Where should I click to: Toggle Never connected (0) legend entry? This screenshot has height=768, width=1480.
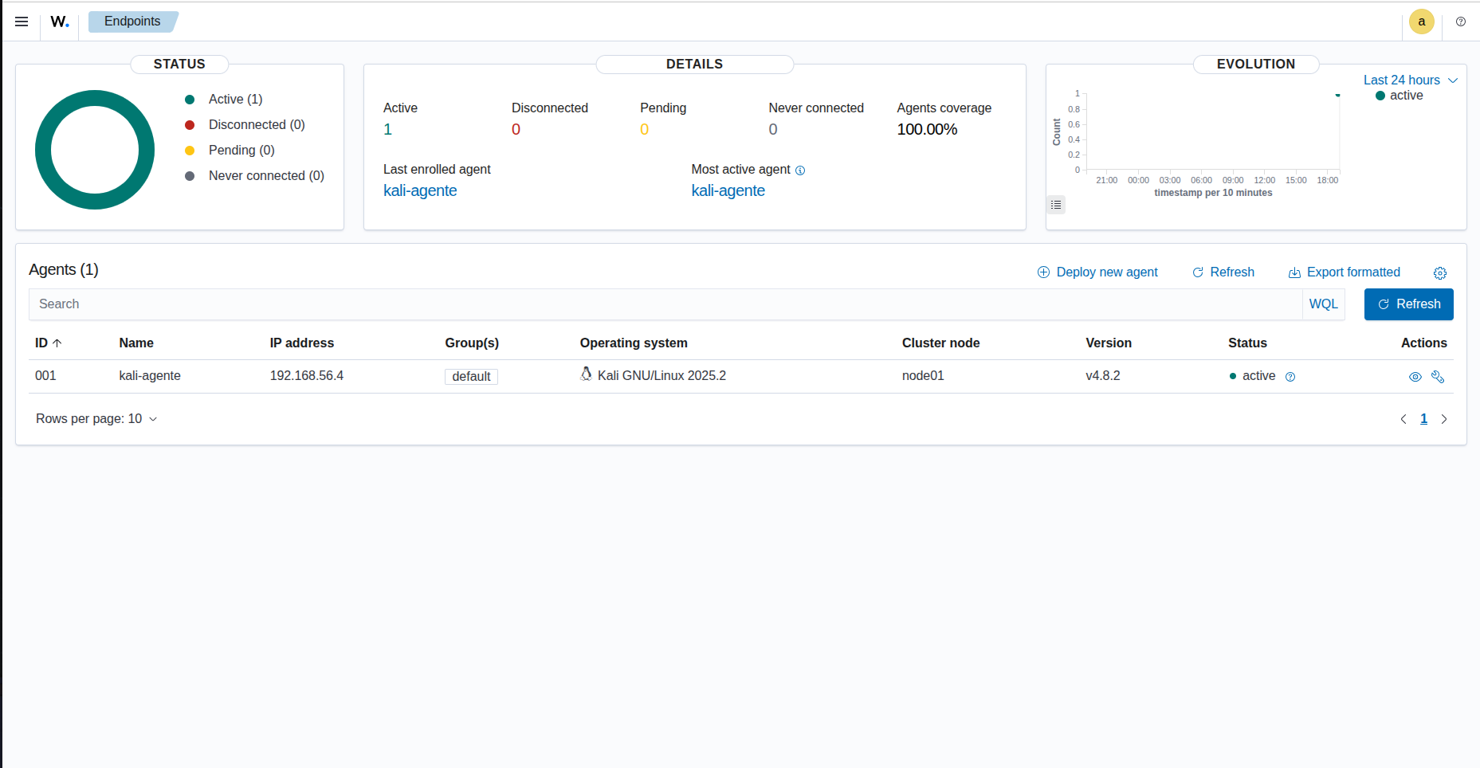(x=254, y=176)
